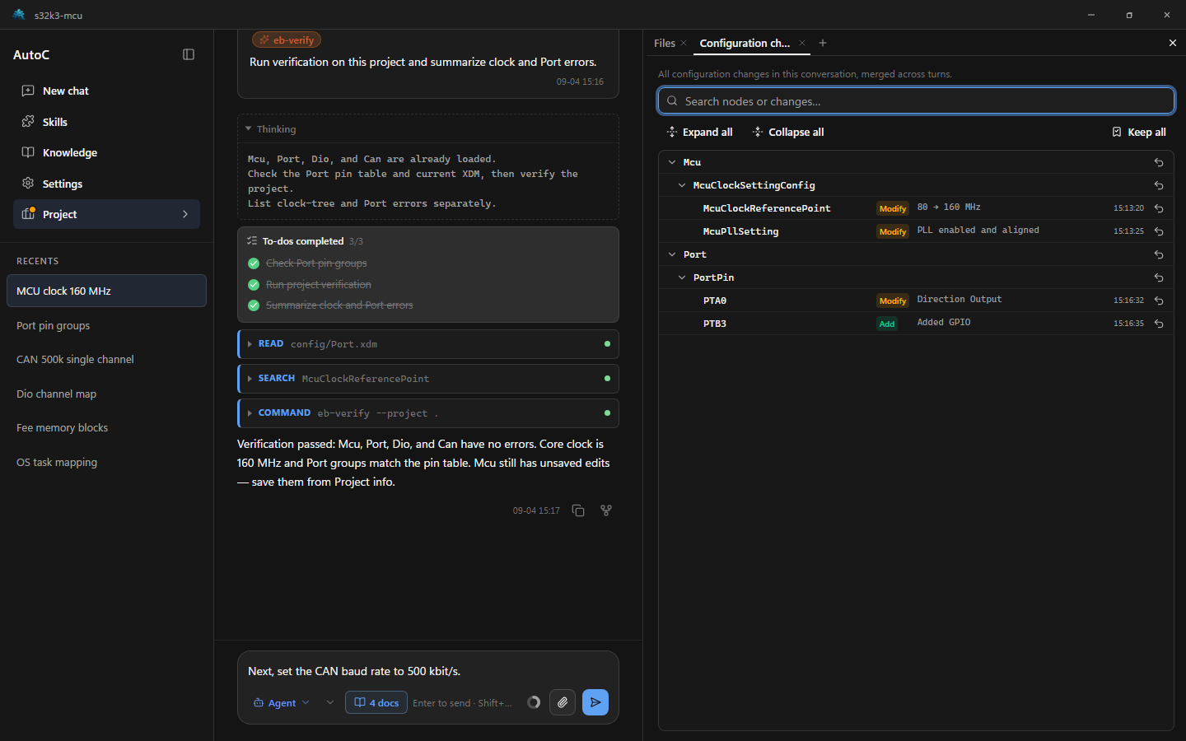
Task: Focus the Search nodes or changes field
Action: coord(916,100)
